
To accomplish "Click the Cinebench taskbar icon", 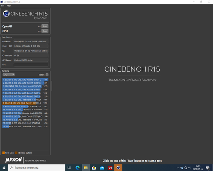I will click(118, 168).
